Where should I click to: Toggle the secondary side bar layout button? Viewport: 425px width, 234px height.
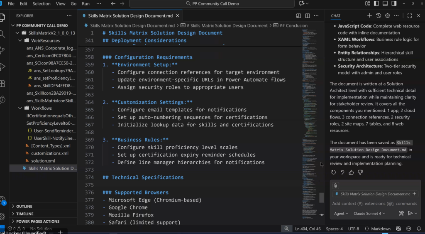394,4
